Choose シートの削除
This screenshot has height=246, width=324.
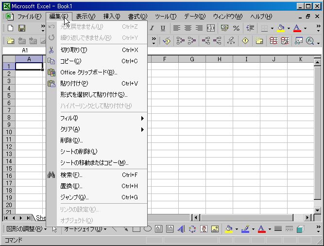(x=97, y=152)
